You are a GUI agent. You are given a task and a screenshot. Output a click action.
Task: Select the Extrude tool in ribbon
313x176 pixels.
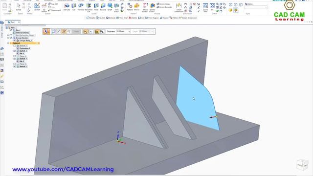(67, 6)
